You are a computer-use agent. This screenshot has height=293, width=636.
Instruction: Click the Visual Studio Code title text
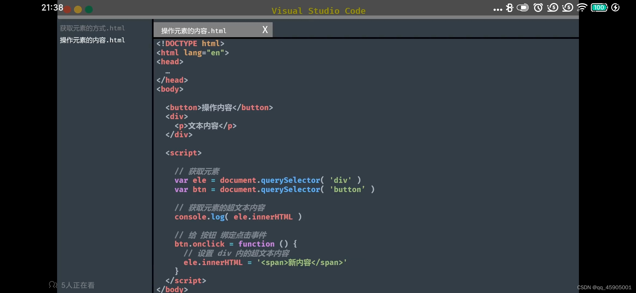pos(318,11)
